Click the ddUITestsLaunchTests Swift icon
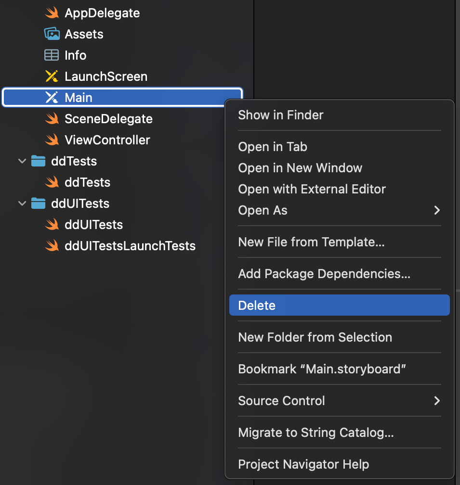This screenshot has height=485, width=460. pyautogui.click(x=52, y=246)
